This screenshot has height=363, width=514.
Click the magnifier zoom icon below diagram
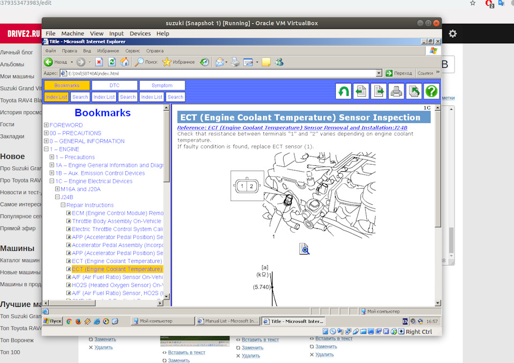click(304, 249)
